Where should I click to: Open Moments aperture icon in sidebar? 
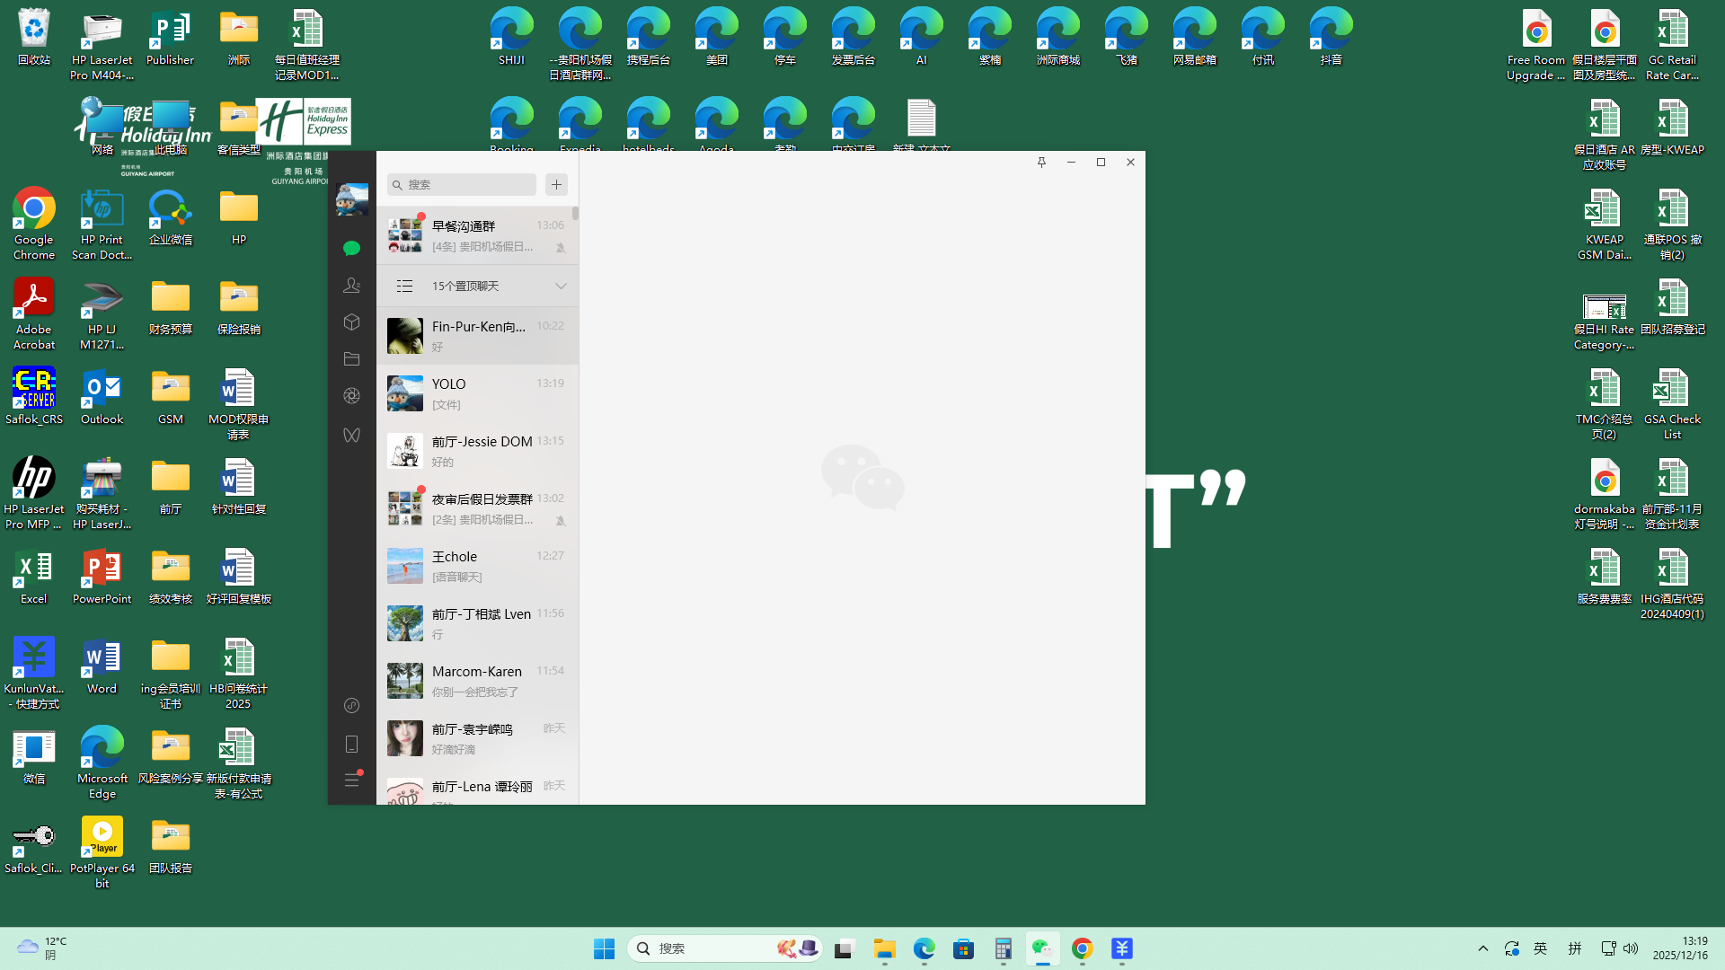[351, 396]
